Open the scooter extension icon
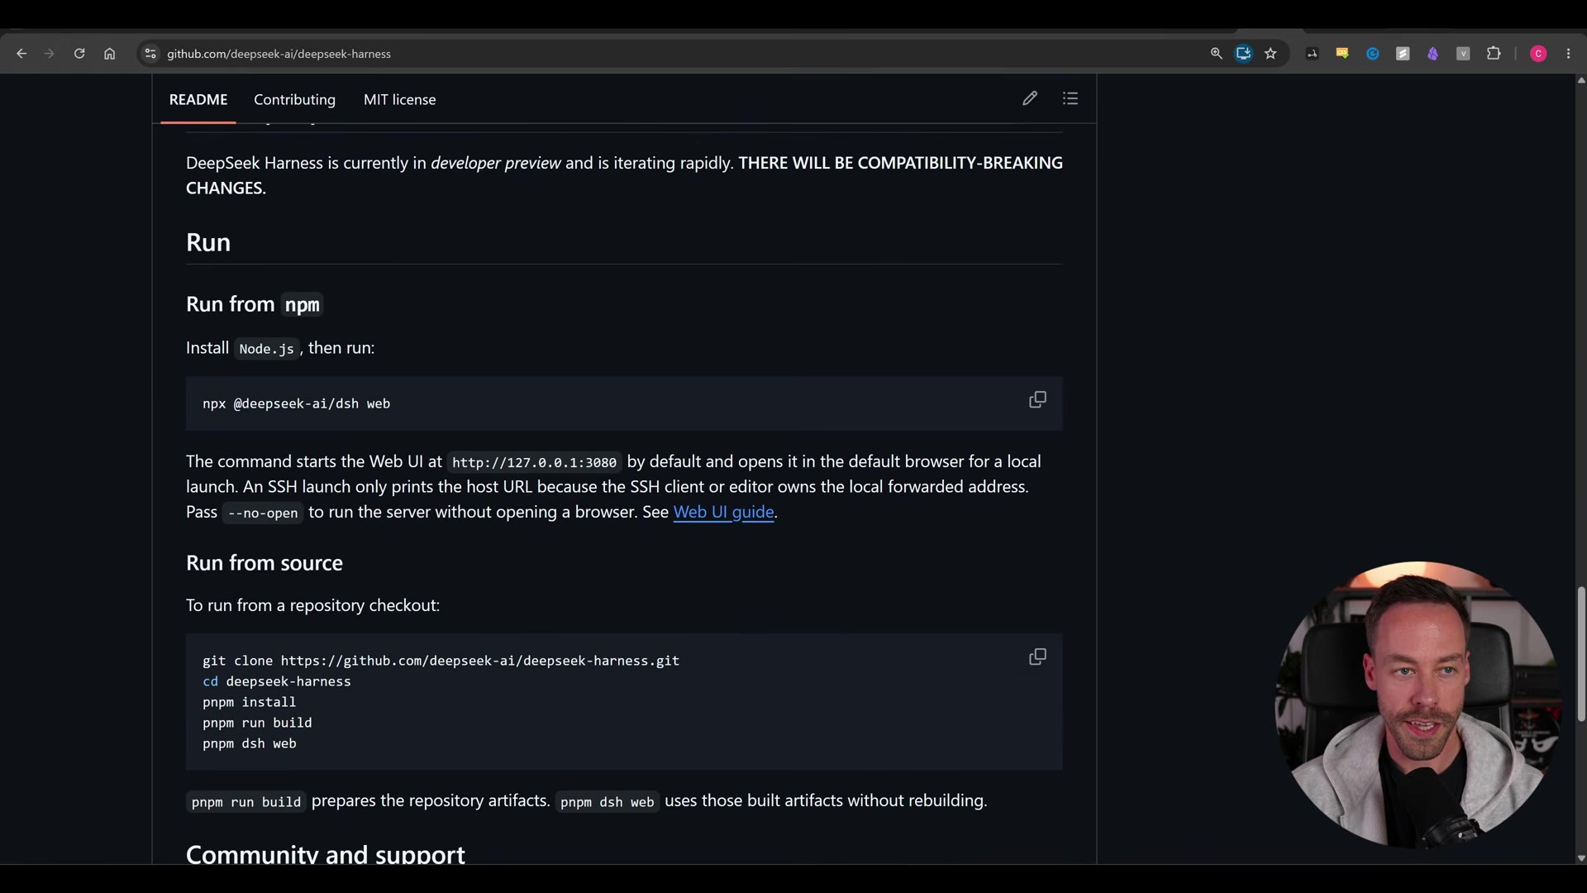 (1312, 54)
